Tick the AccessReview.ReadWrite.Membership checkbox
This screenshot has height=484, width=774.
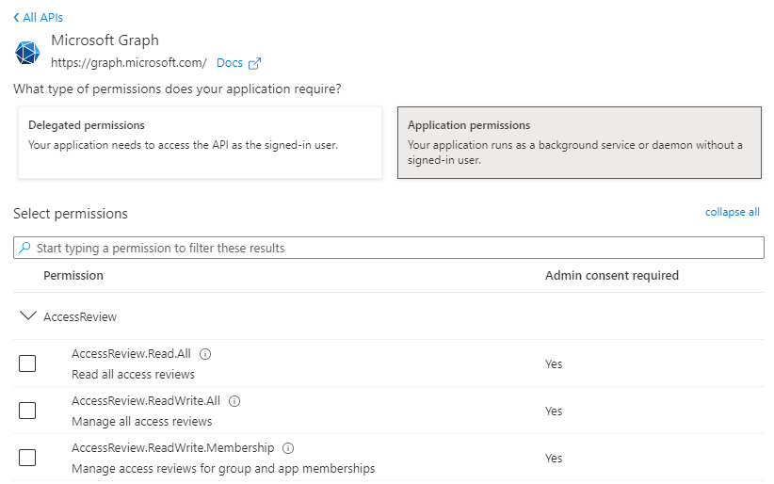[x=27, y=458]
